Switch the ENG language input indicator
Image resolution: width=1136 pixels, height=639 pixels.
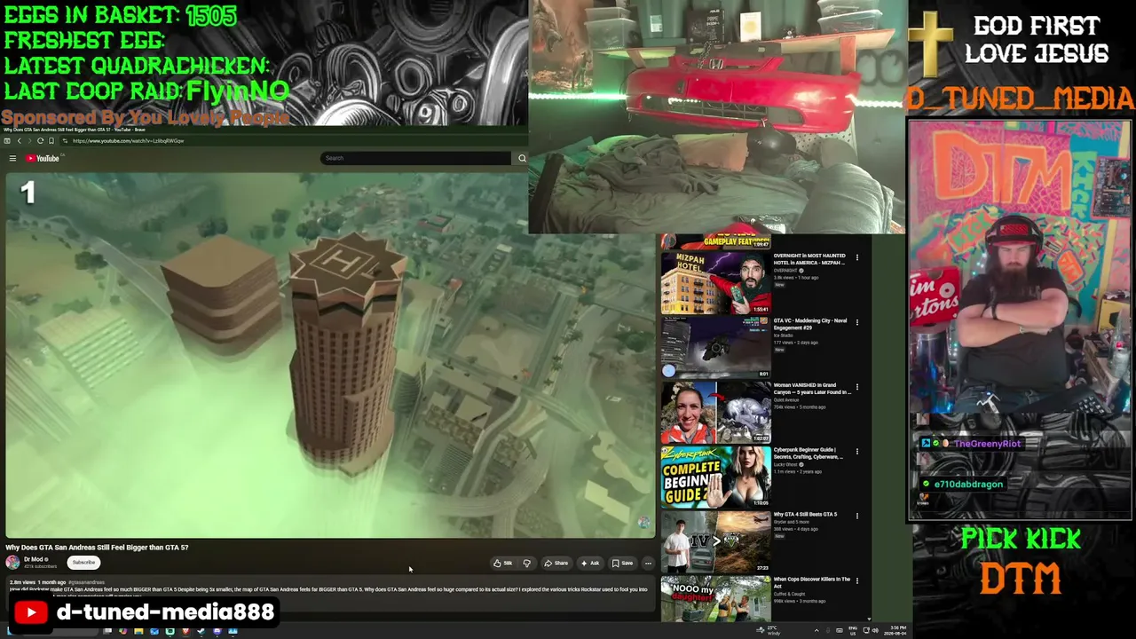pyautogui.click(x=853, y=630)
